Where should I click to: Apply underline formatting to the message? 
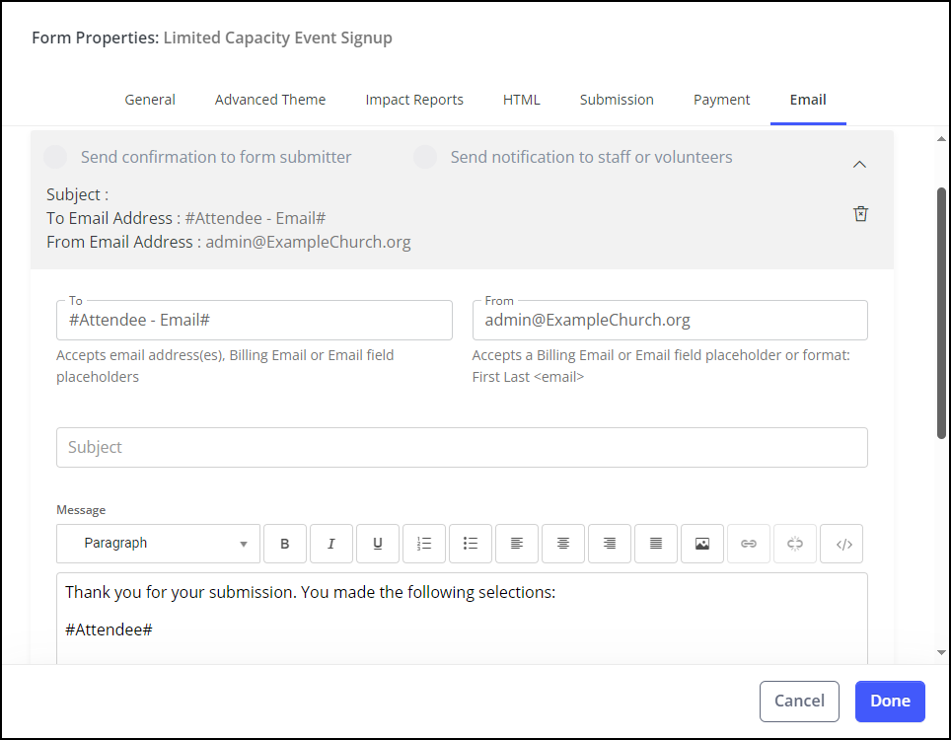(x=377, y=544)
